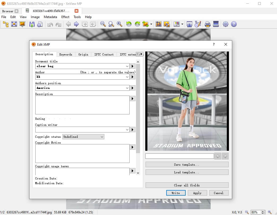
Task: Click the Edit XMP dialog help question mark
Action: click(x=214, y=45)
